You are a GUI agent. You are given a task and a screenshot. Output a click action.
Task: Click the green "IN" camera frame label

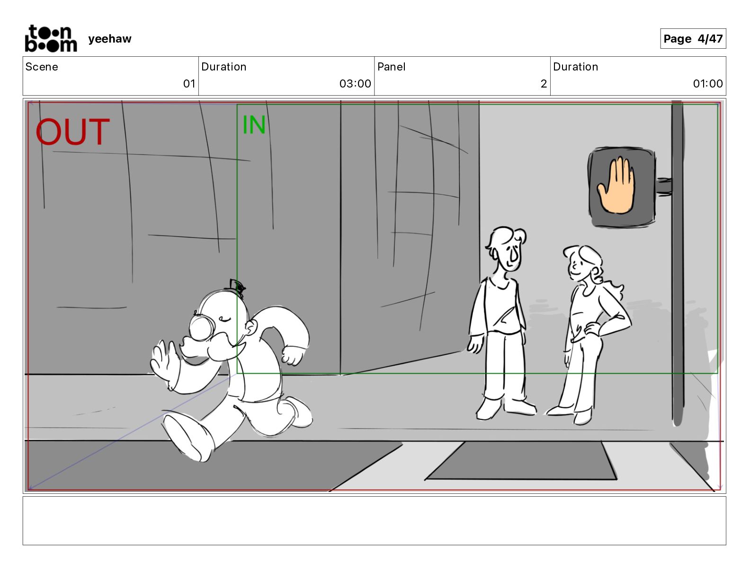[254, 125]
